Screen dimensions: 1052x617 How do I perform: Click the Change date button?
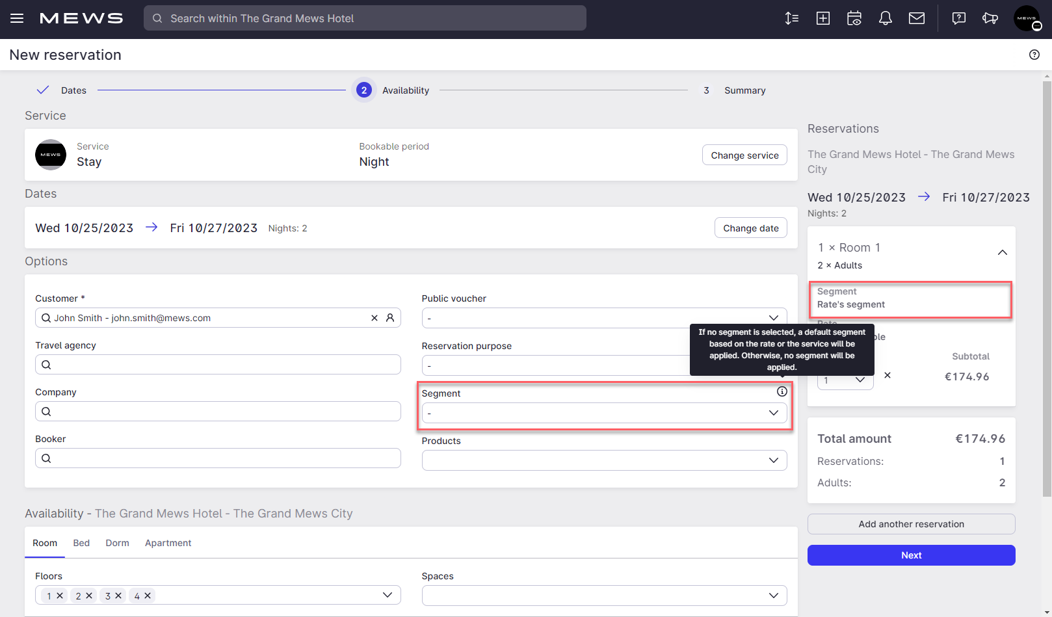point(750,228)
